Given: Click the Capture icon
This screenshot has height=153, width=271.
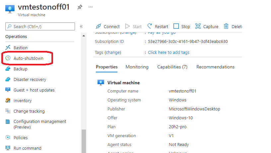Looking at the screenshot, I should point(198,26).
